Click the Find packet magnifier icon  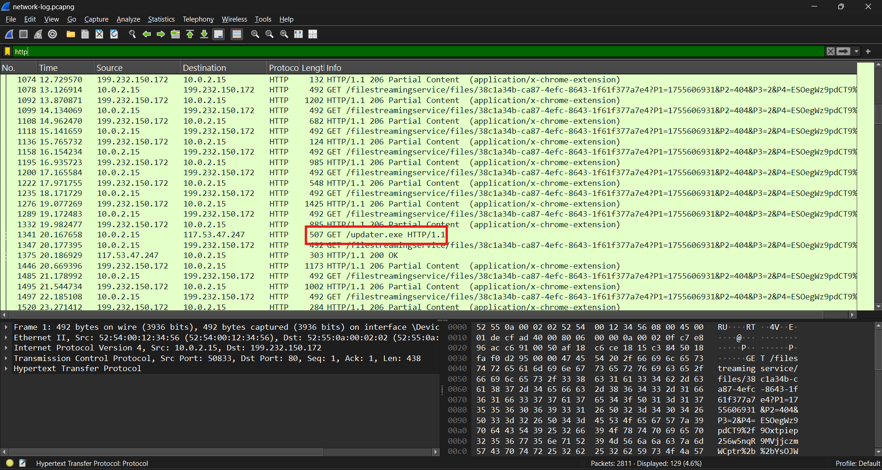click(132, 34)
